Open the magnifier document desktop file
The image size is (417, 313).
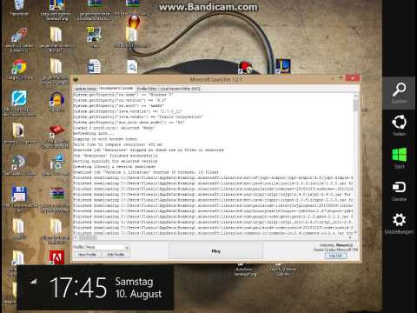(132, 67)
